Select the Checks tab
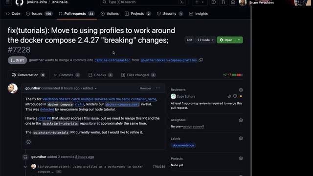Screen dimensions: 313x176 coord(101,75)
